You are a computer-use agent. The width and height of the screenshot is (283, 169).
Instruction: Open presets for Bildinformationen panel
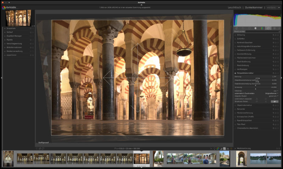(33, 47)
